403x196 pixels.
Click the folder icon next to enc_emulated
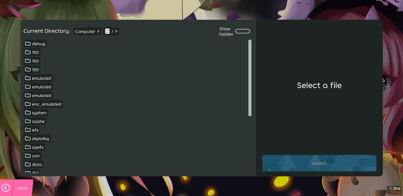(28, 104)
